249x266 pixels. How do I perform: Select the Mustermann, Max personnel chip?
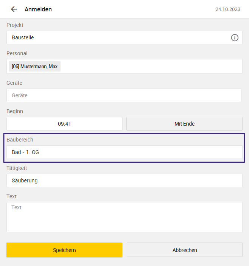coord(34,66)
